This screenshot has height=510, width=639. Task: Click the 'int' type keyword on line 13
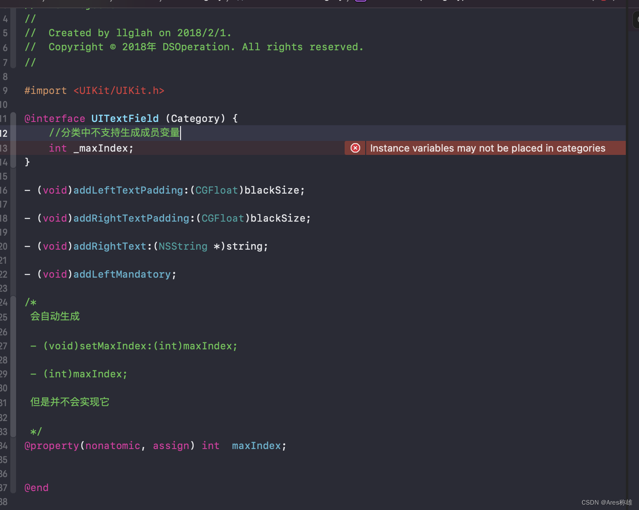coord(58,148)
